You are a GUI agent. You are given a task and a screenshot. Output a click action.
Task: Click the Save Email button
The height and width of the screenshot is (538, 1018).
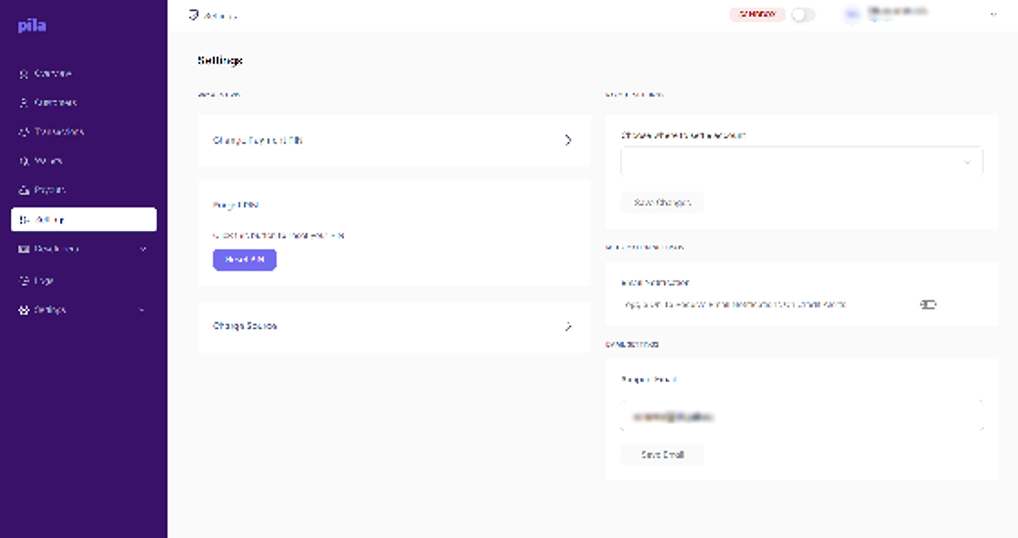662,455
